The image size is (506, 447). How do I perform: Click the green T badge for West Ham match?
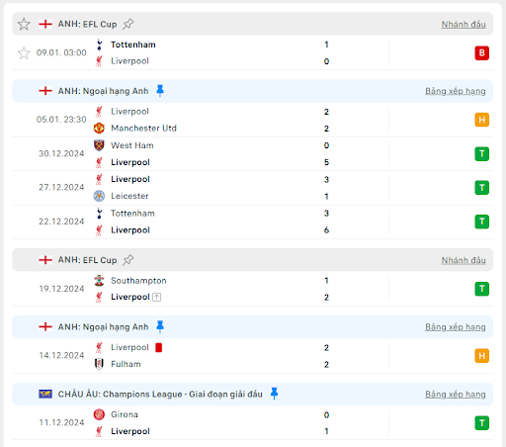click(x=481, y=154)
